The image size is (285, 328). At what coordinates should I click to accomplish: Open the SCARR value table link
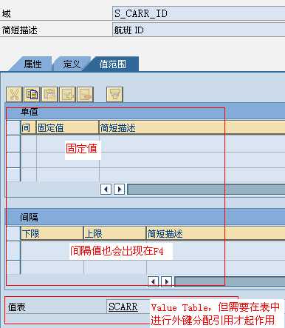click(x=123, y=307)
